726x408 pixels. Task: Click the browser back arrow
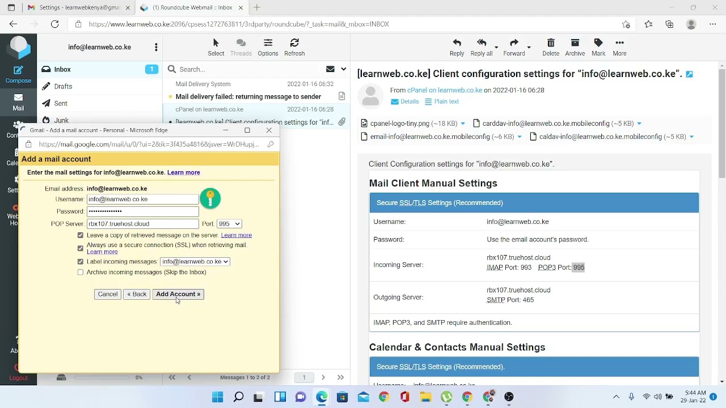tap(13, 24)
